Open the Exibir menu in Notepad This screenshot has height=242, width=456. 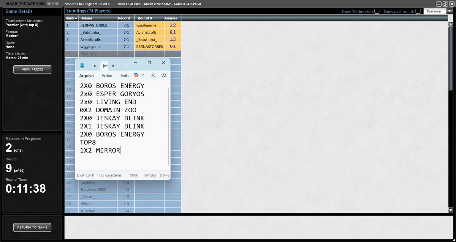click(125, 75)
